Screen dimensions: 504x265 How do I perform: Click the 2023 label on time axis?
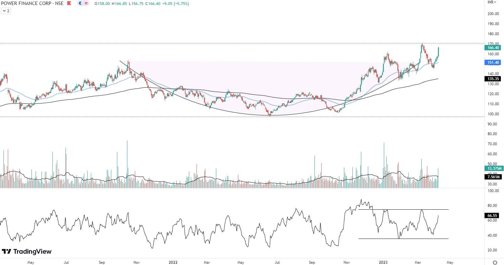point(383,262)
